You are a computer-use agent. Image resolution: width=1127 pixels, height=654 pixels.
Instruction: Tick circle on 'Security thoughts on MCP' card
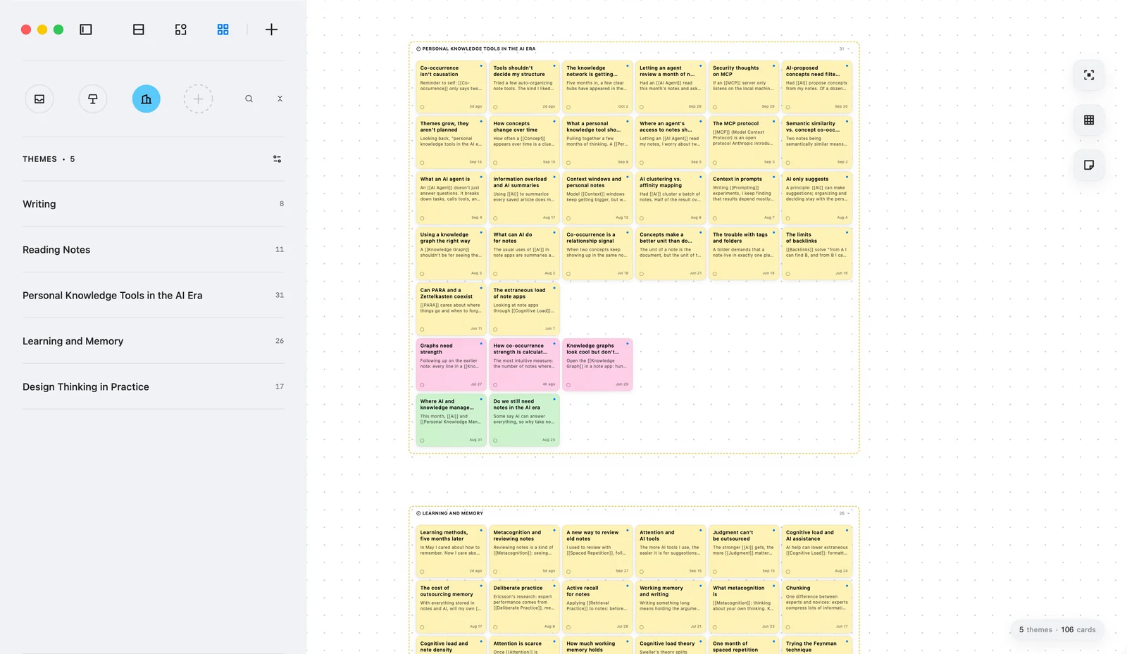click(714, 108)
